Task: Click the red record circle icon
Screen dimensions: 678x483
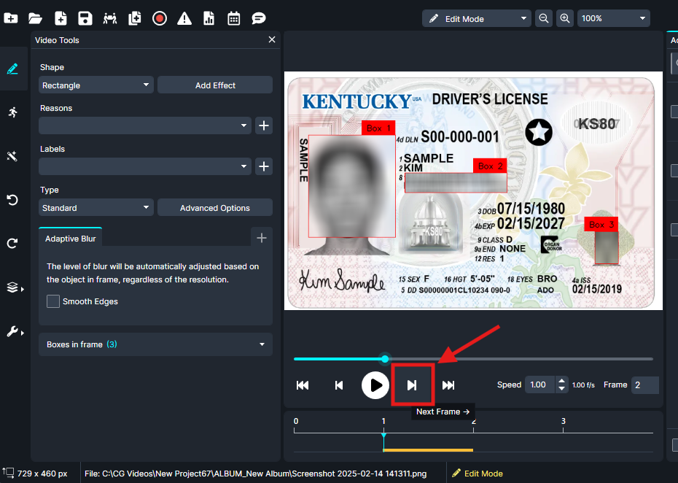Action: click(160, 18)
